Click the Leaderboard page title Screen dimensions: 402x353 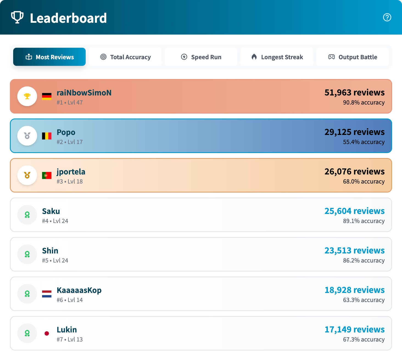tap(68, 18)
